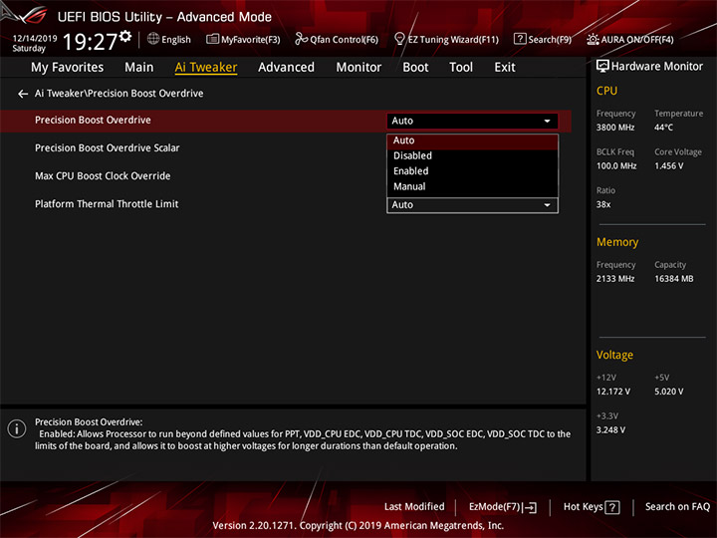The width and height of the screenshot is (717, 538).
Task: Switch to the Monitor tab
Action: (358, 68)
